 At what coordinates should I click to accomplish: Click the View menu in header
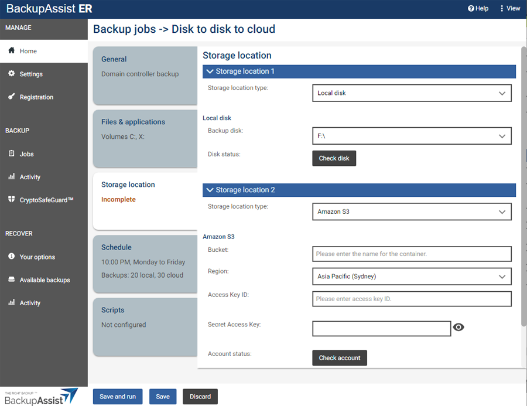(x=510, y=8)
